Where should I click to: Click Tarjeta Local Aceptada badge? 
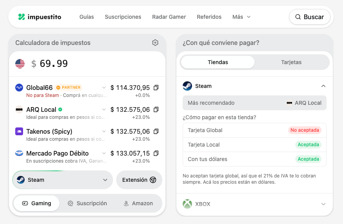(308, 145)
